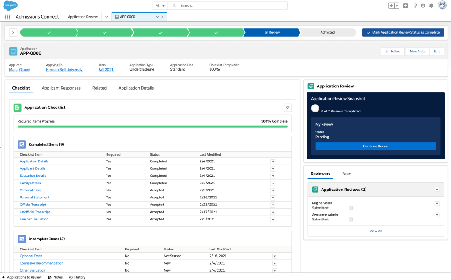The height and width of the screenshot is (280, 451).
Task: Open the Help question mark icon
Action: pos(415,6)
